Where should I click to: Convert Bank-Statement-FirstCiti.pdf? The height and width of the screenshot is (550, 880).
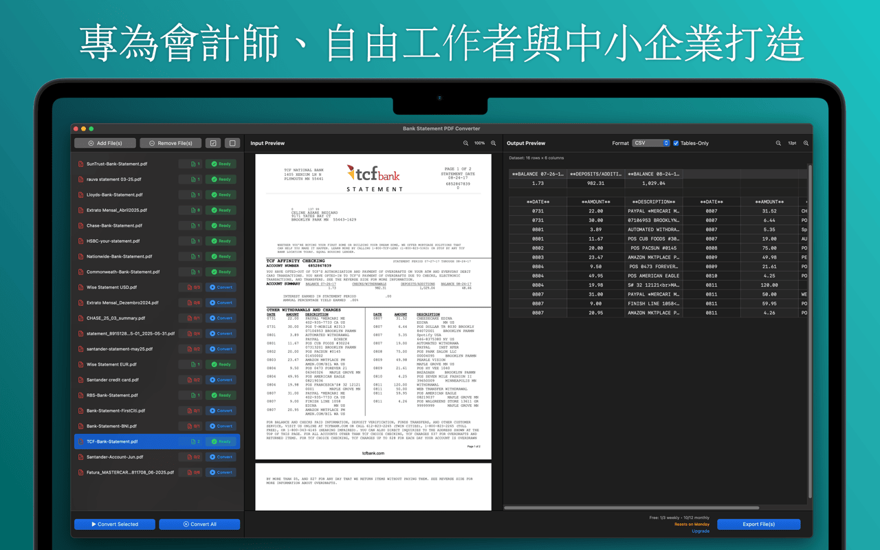coord(221,410)
